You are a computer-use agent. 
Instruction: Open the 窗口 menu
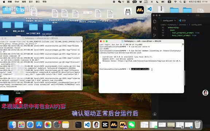click(38, 1)
